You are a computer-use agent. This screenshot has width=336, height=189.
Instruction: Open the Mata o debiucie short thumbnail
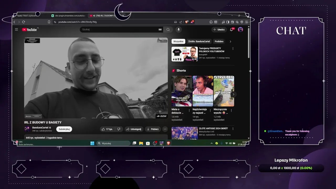pos(182,91)
